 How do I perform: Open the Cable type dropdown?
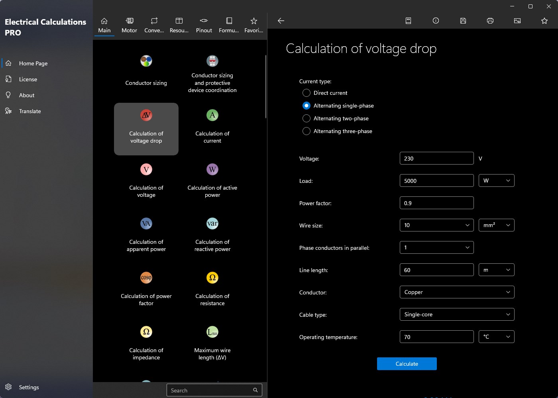(457, 314)
